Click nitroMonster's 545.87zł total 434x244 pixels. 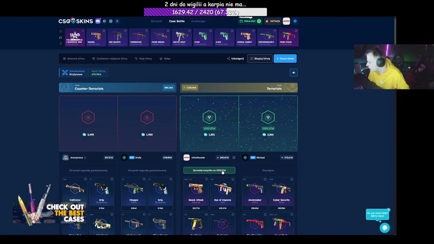[223, 158]
